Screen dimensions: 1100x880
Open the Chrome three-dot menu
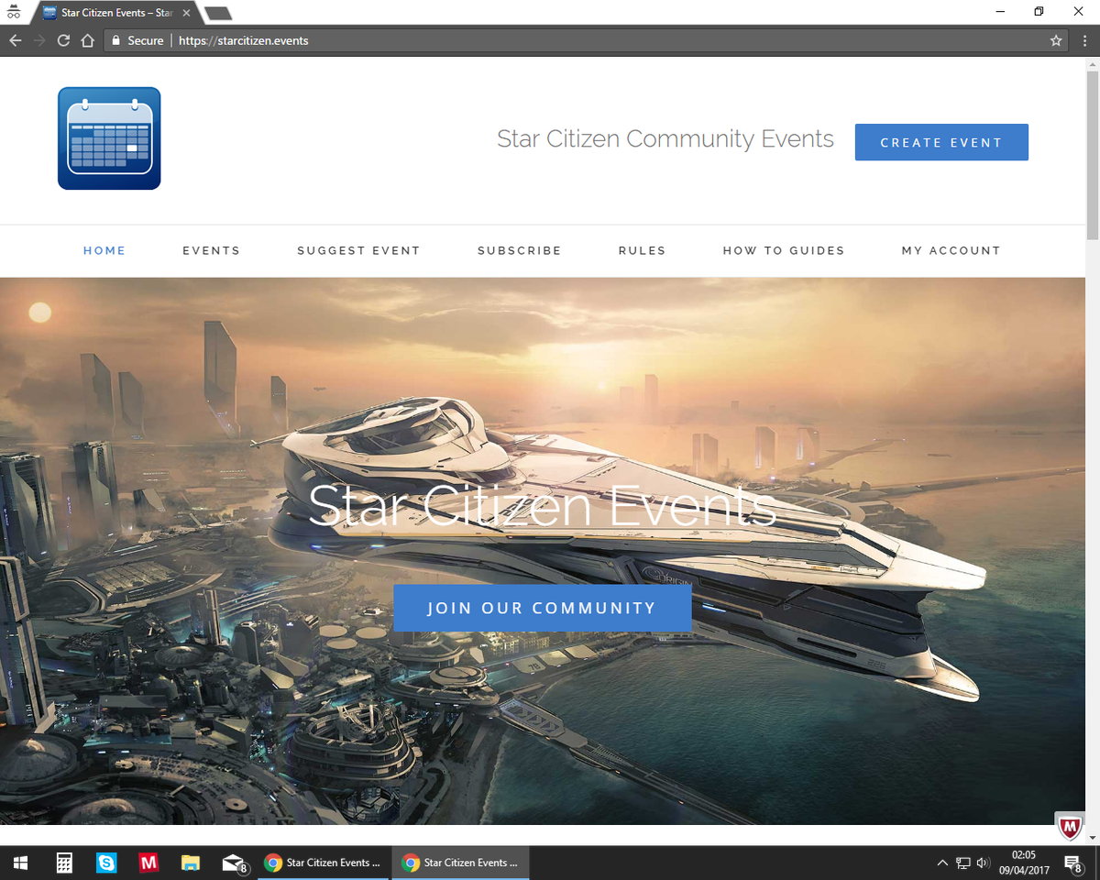[x=1085, y=40]
